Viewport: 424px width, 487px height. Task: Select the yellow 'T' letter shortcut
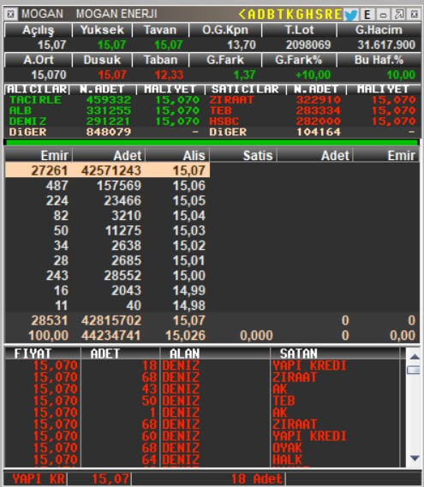pos(280,15)
